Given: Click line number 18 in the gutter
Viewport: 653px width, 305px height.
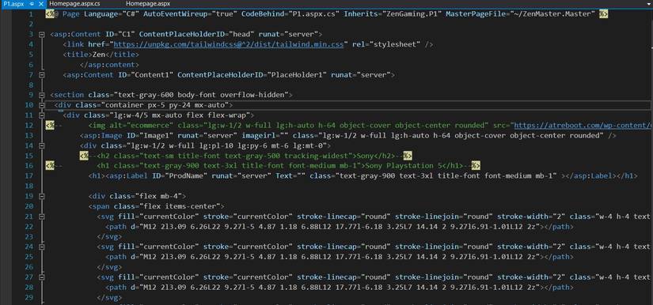Looking at the screenshot, I should [28, 186].
